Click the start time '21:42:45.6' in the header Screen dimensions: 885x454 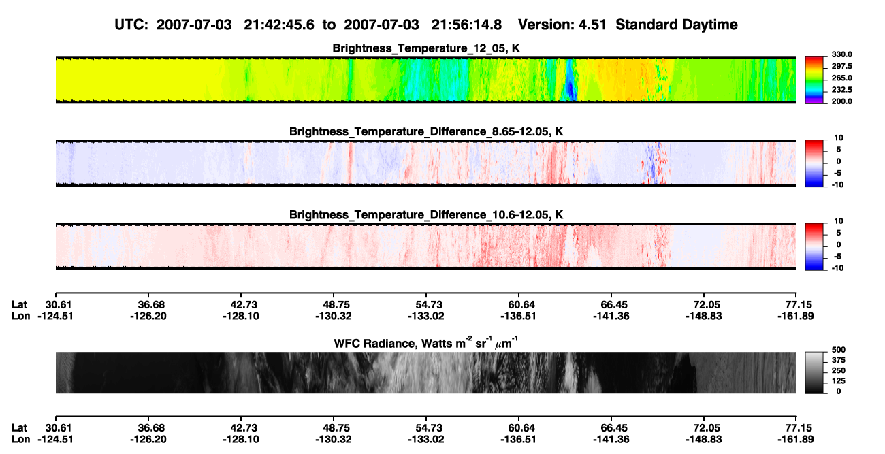click(280, 25)
